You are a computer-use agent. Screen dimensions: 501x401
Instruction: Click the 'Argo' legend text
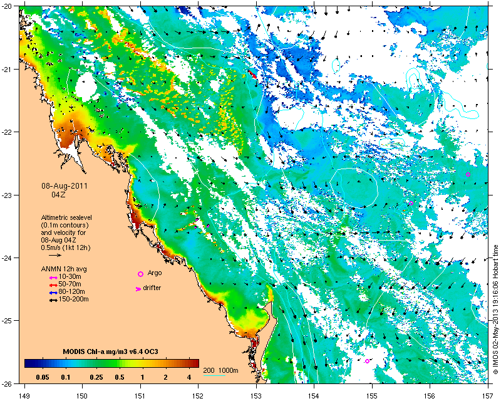[155, 273]
